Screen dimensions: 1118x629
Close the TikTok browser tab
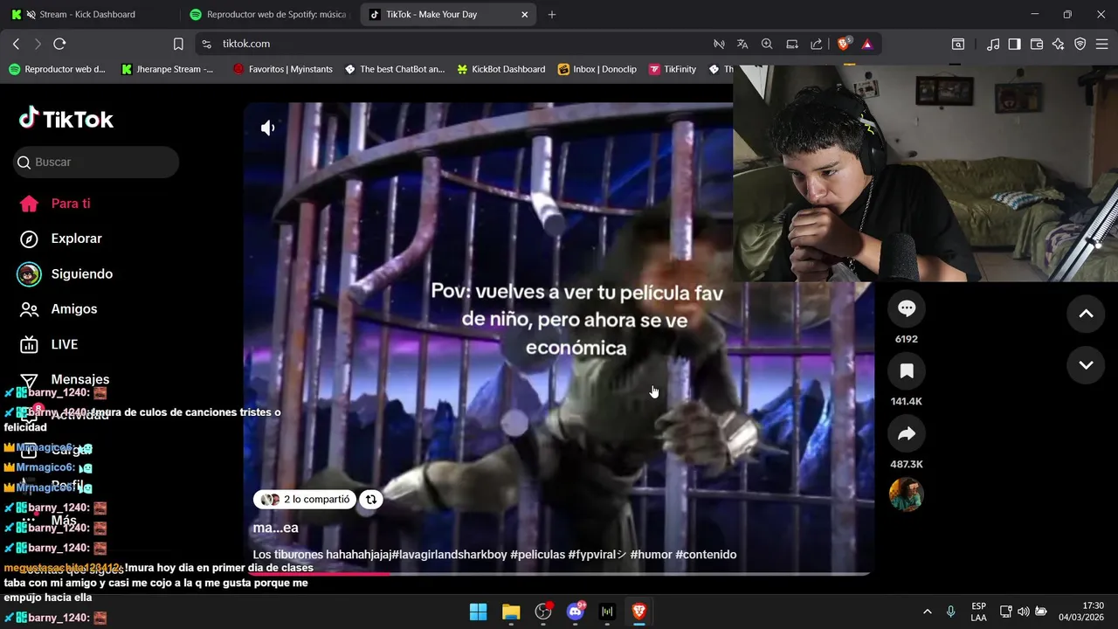[524, 15]
